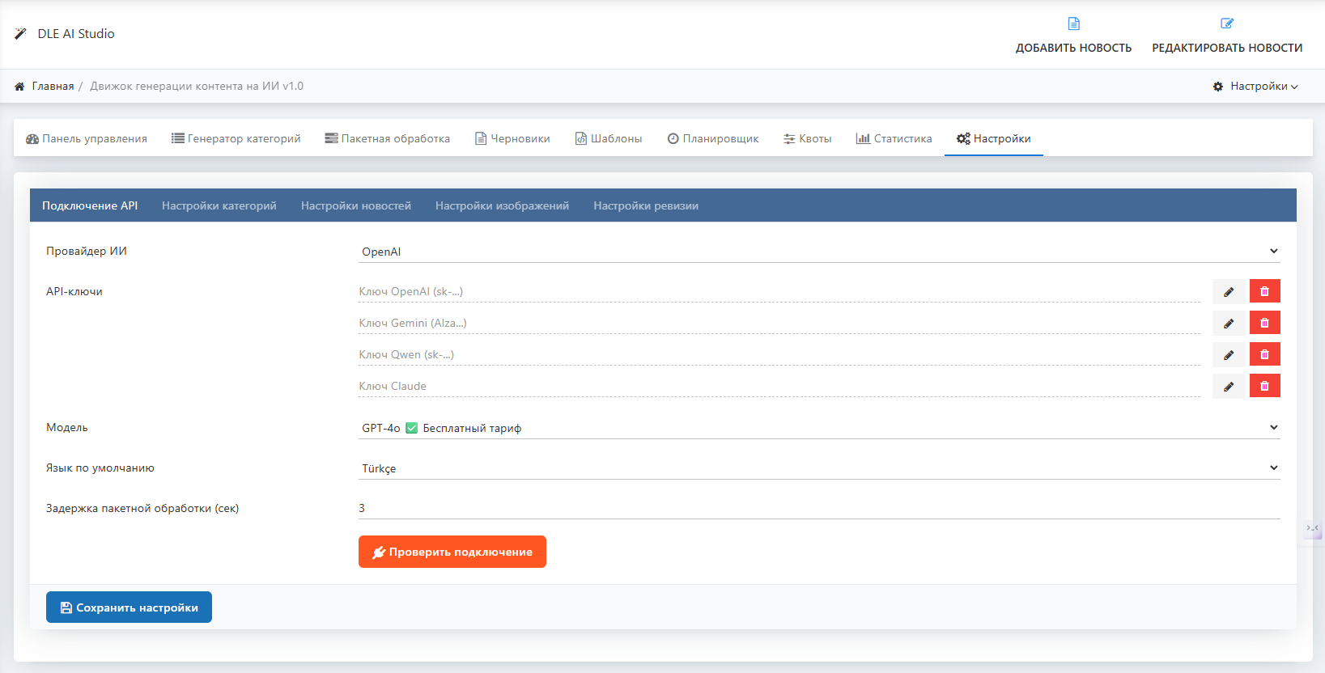Click the home icon in the breadcrumb

(x=19, y=87)
